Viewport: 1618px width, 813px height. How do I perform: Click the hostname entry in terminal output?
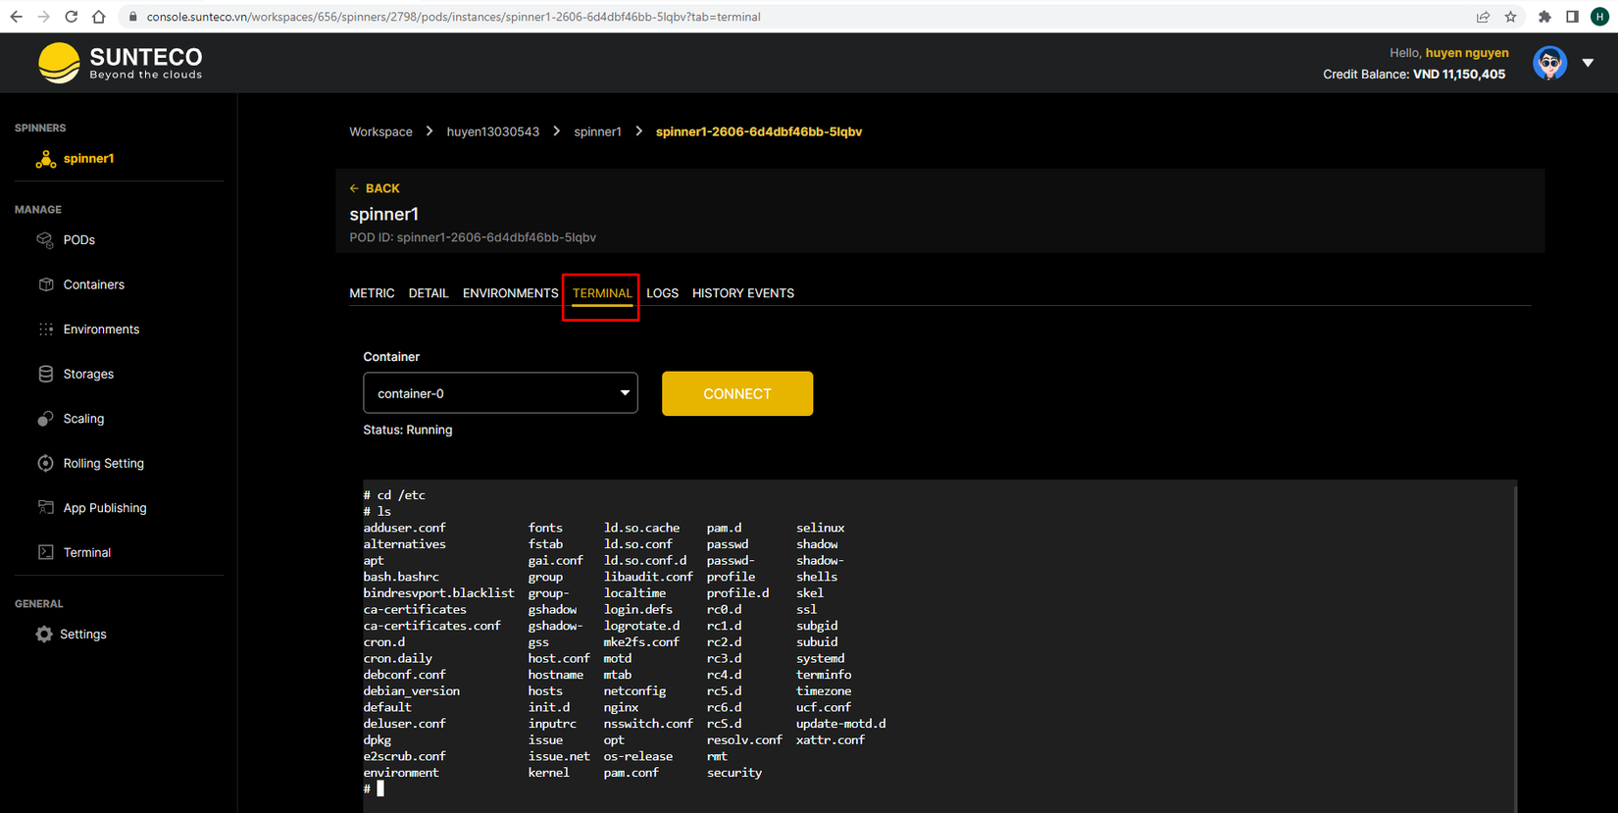555,675
